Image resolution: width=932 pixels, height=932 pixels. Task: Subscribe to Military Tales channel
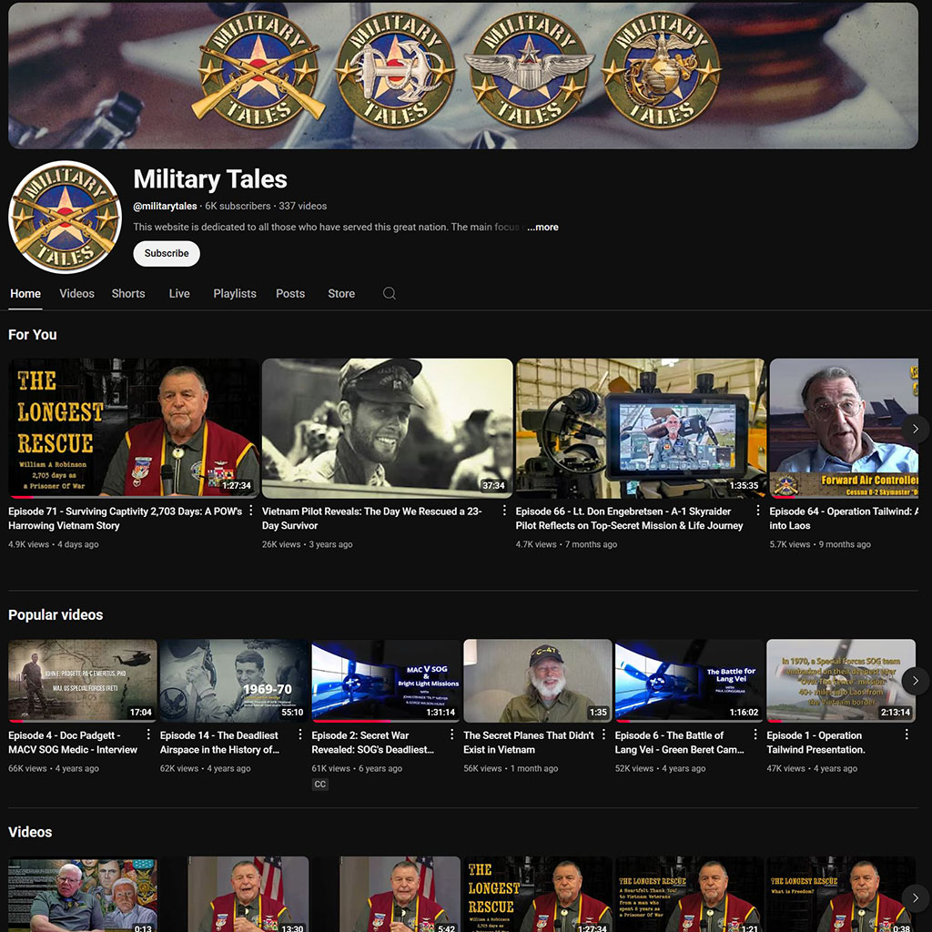167,253
